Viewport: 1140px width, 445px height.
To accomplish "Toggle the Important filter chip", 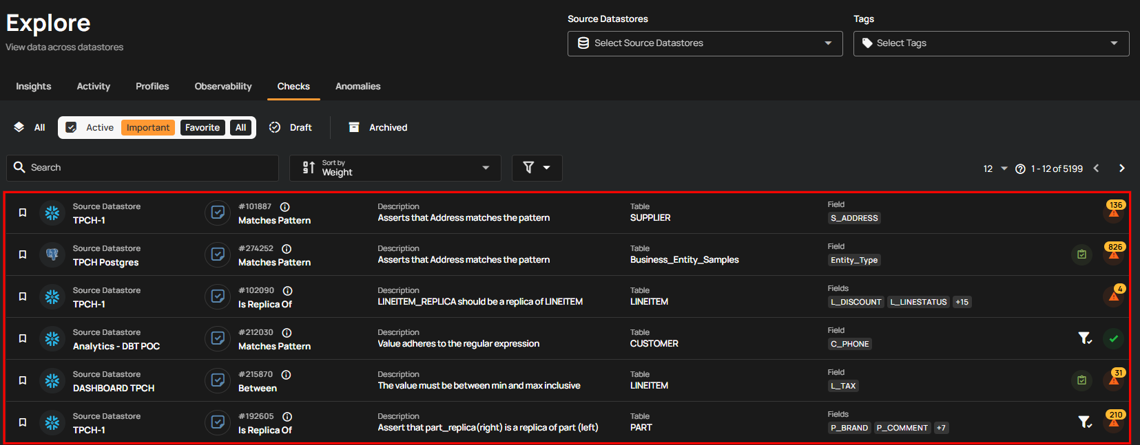I will [x=148, y=128].
